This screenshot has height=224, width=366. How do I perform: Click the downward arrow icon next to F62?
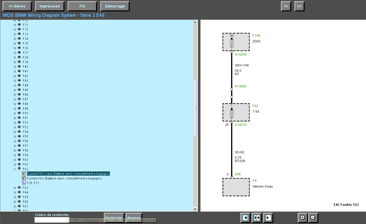(19, 169)
